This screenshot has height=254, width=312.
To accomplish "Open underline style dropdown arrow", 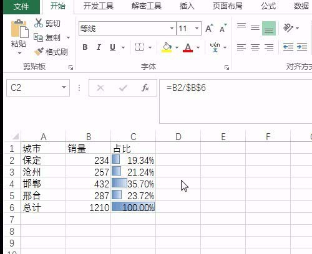I will 123,47.
